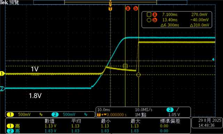Click channel 2 ground reference marker
This screenshot has height=134, width=223.
click(2, 89)
